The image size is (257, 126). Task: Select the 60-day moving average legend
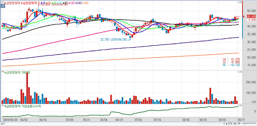(65, 3)
